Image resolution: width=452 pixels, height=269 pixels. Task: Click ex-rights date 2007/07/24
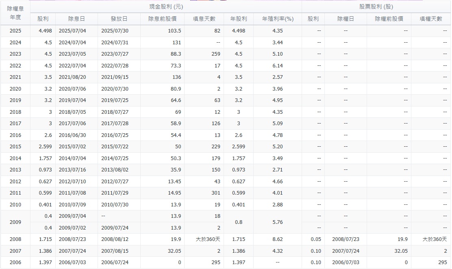346,251
